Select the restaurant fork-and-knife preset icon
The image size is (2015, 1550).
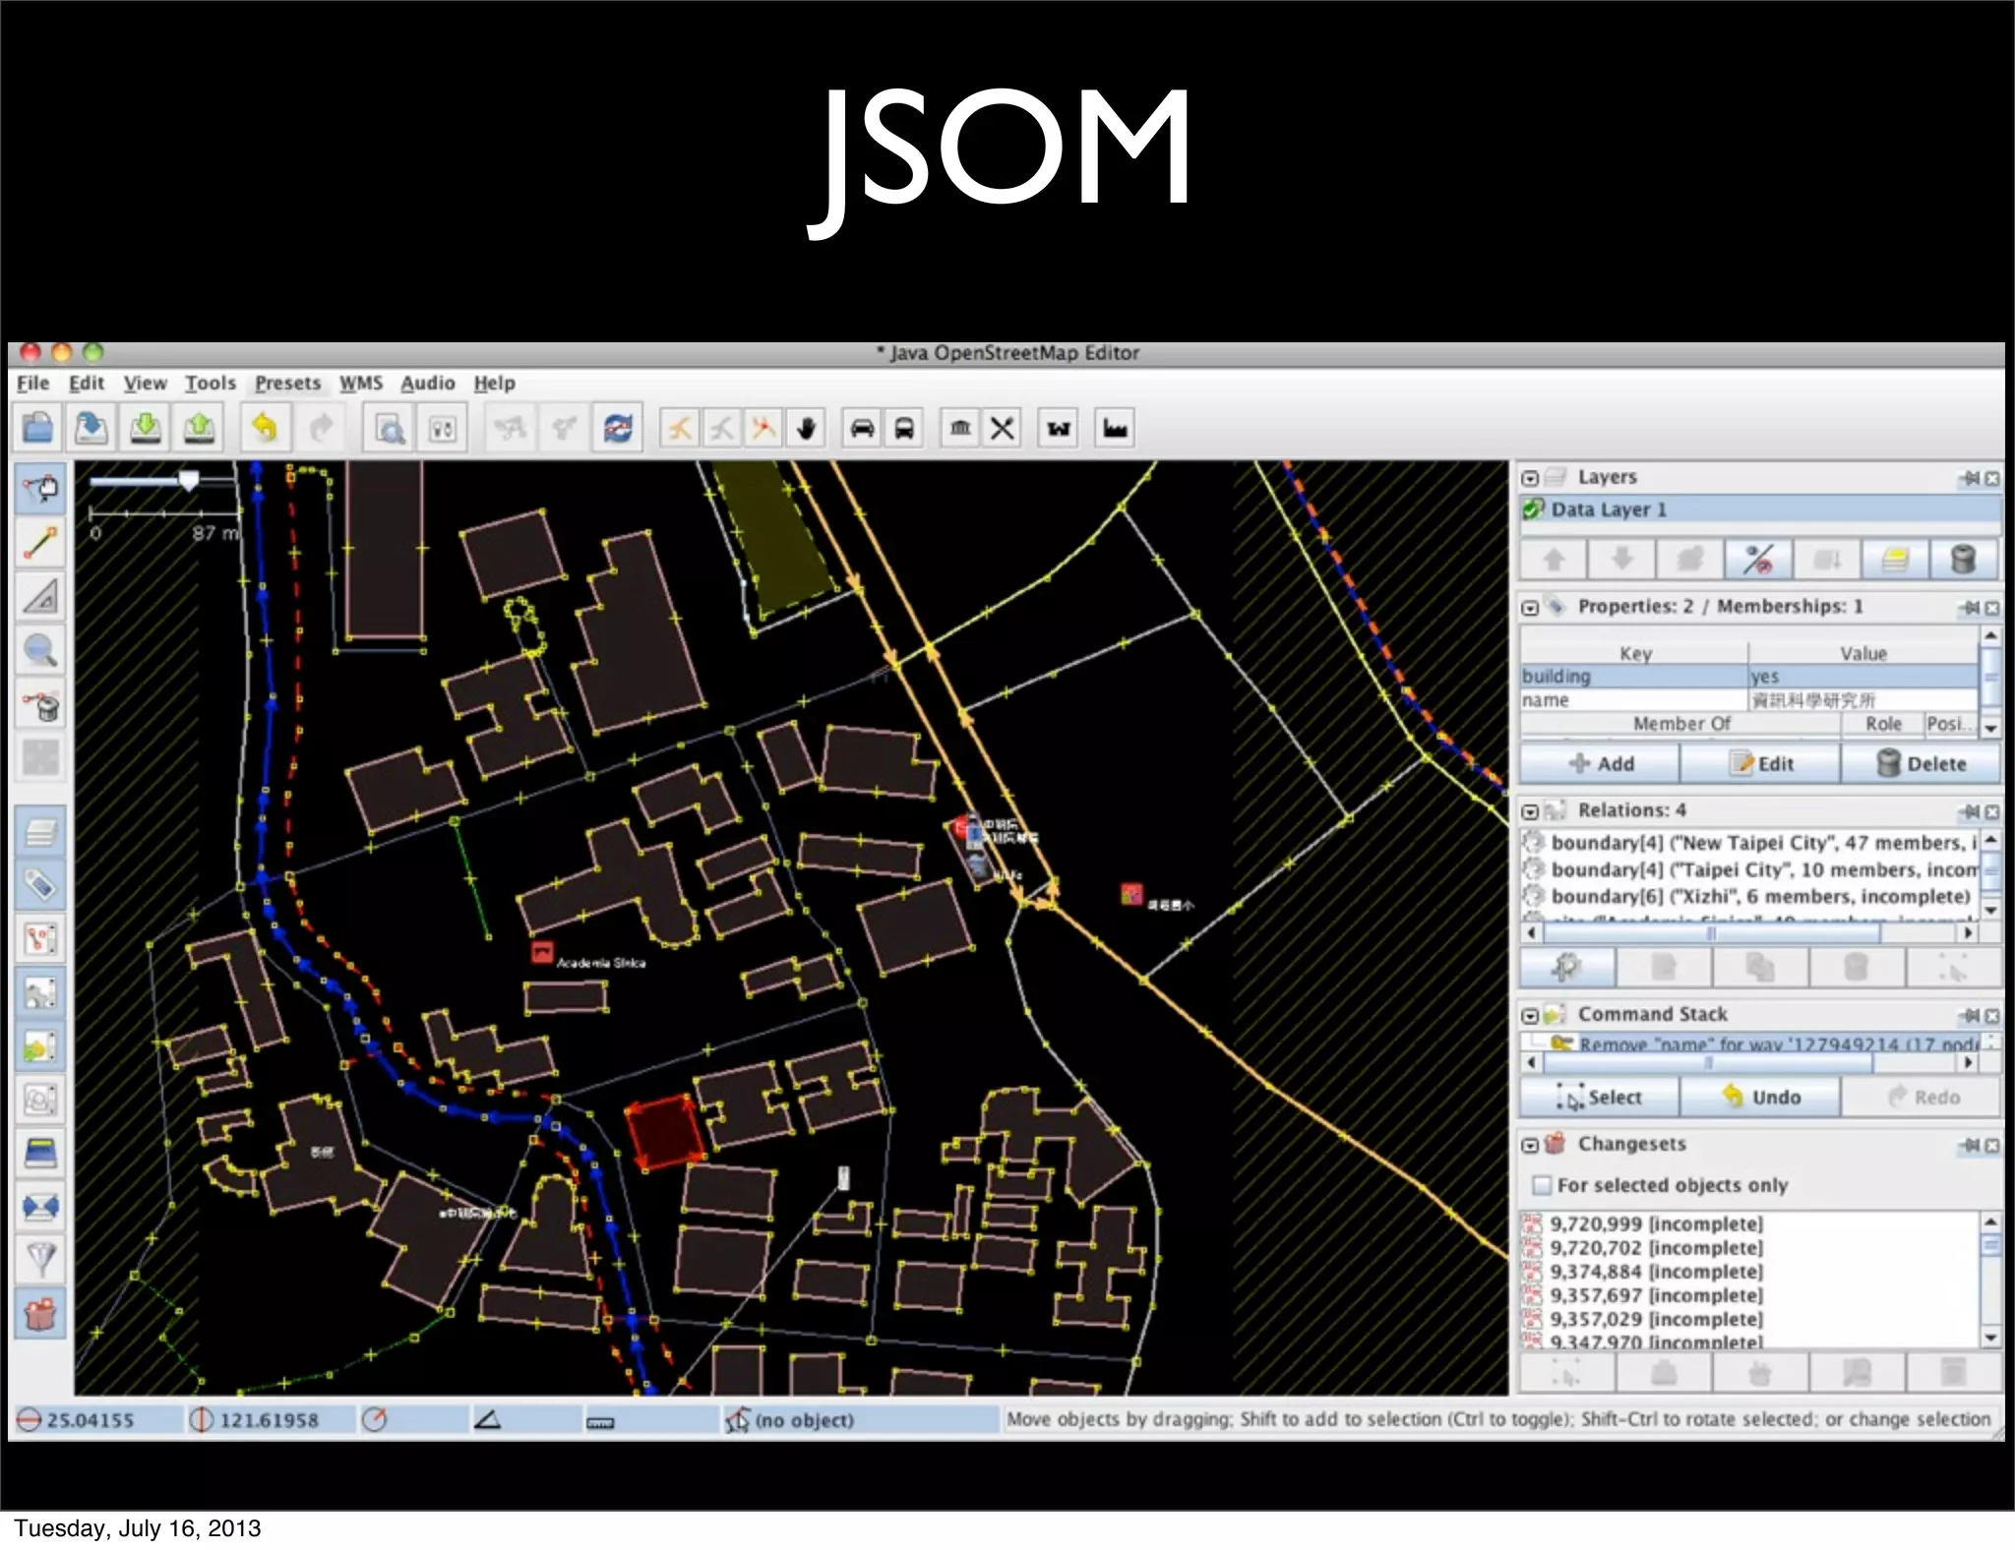point(1003,428)
